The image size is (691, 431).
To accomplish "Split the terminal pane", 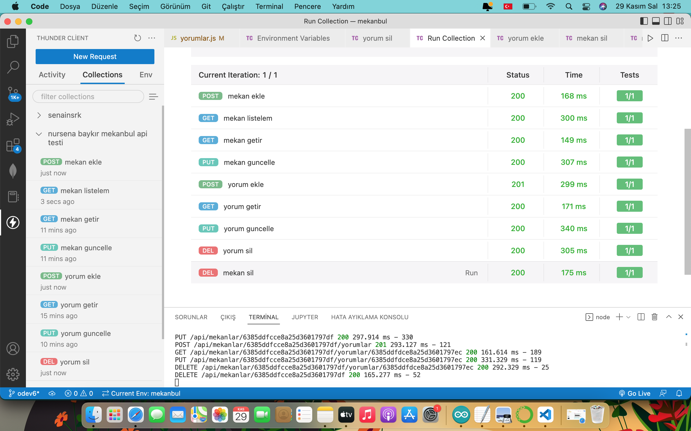I will 641,317.
